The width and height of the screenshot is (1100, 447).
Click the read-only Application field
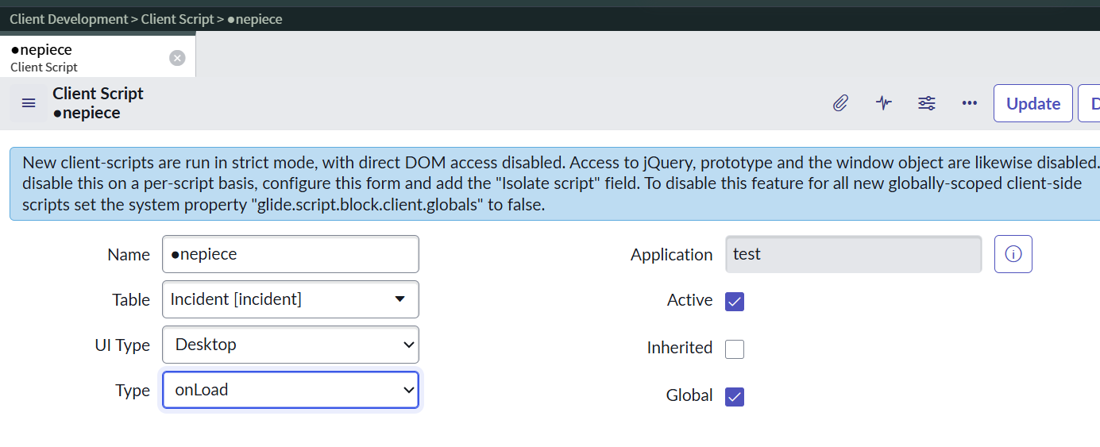click(x=853, y=254)
